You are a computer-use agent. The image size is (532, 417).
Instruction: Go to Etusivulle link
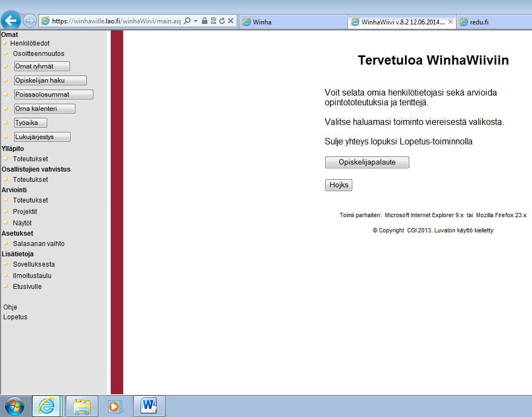tap(27, 286)
